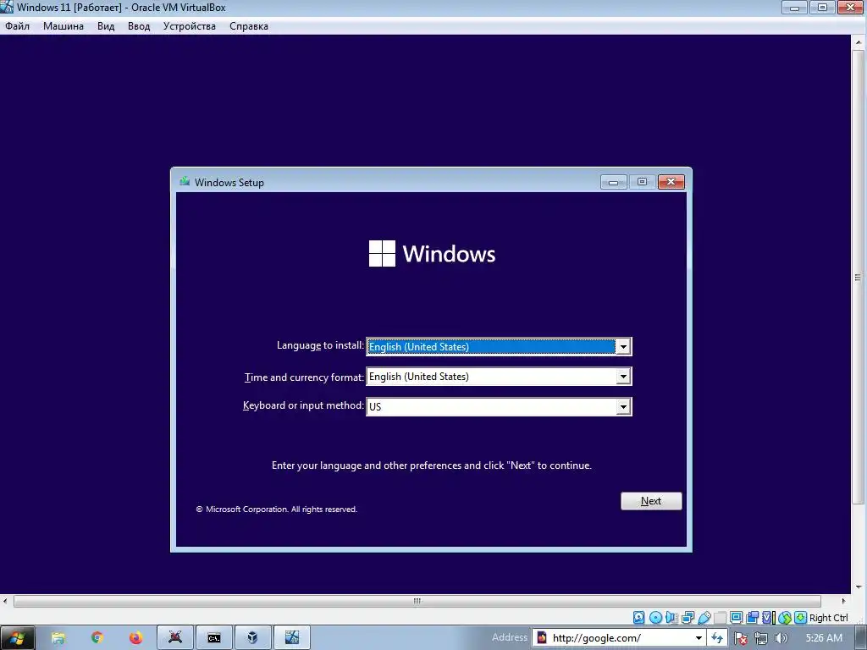Open the Устройства menu
Viewport: 867px width, 650px height.
[189, 26]
